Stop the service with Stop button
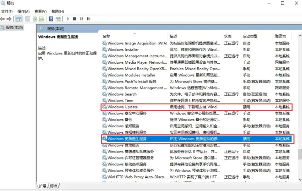Image resolution: width=302 pixels, height=191 pixels. point(75,19)
